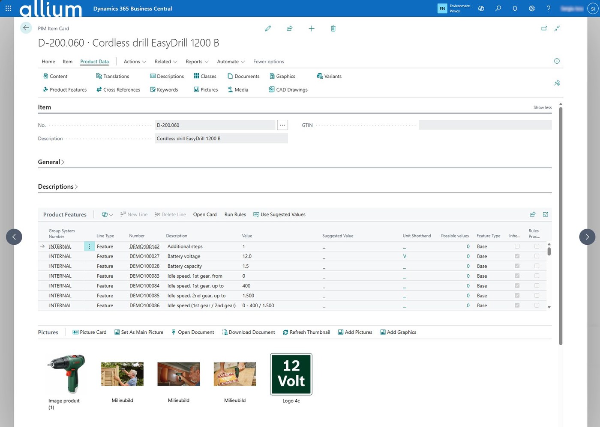Click the Show less link
The height and width of the screenshot is (427, 600).
pyautogui.click(x=542, y=108)
